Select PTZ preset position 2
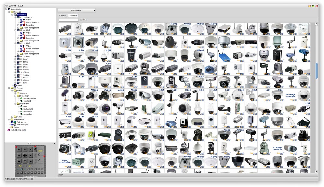 pyautogui.click(x=21, y=169)
